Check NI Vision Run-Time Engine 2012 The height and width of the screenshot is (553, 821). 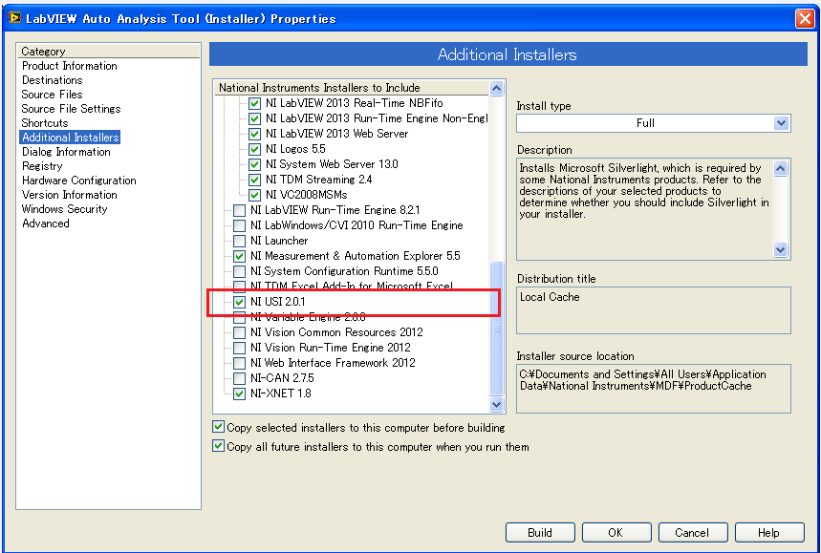point(239,348)
